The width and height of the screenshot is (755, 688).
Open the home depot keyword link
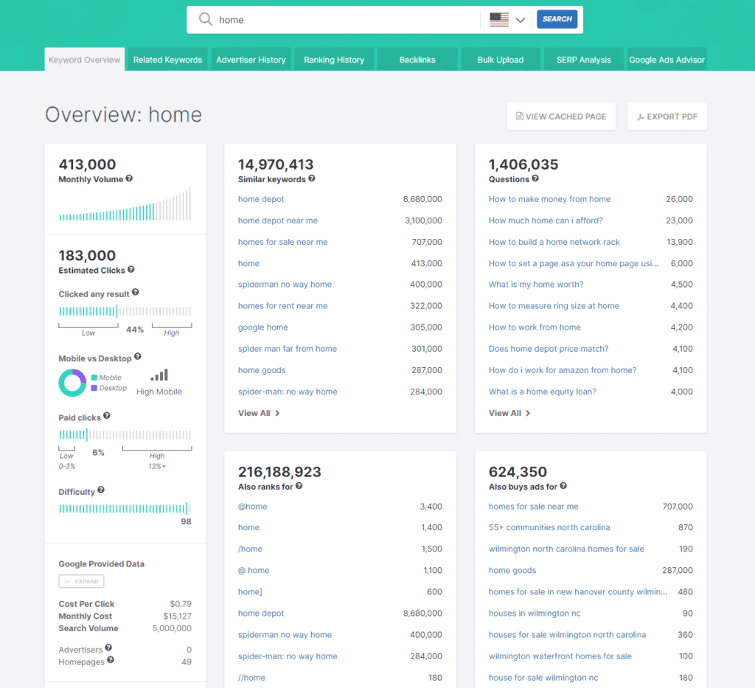coord(261,199)
